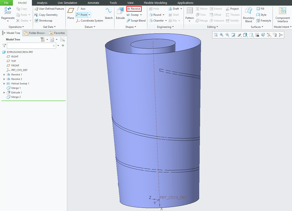The image size is (292, 211).
Task: Click the model tree search field
Action: coord(29,46)
